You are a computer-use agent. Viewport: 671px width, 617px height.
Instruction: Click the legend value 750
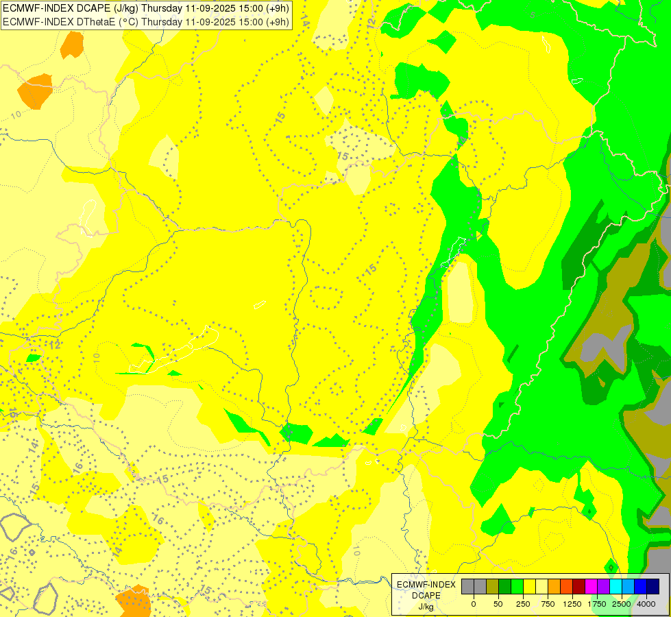click(548, 604)
